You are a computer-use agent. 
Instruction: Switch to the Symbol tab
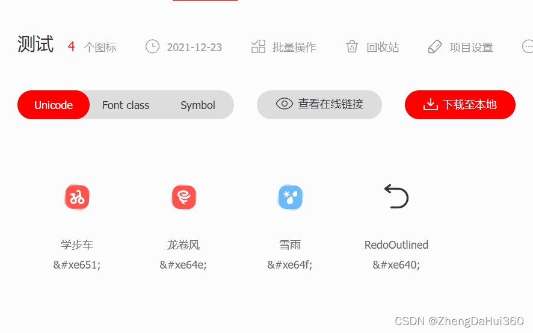coord(198,105)
